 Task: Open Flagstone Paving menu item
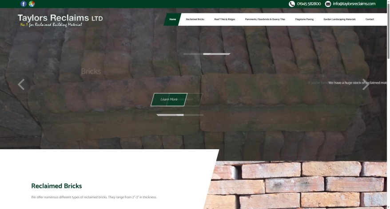(x=304, y=19)
